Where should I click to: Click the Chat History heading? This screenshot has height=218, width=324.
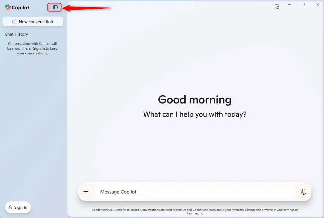click(x=16, y=34)
